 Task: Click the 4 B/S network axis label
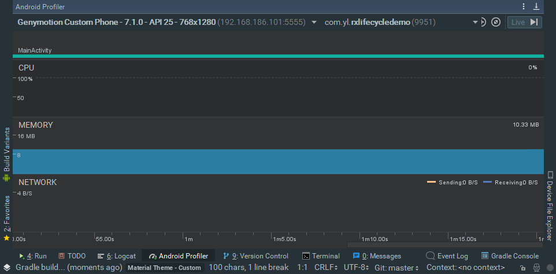point(25,194)
